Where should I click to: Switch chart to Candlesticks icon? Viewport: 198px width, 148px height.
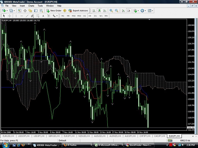click(x=99, y=11)
